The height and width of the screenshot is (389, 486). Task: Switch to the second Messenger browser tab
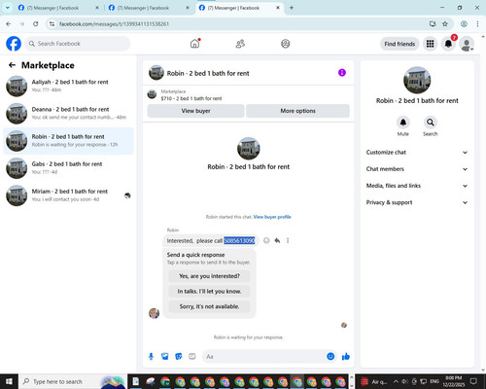[149, 8]
